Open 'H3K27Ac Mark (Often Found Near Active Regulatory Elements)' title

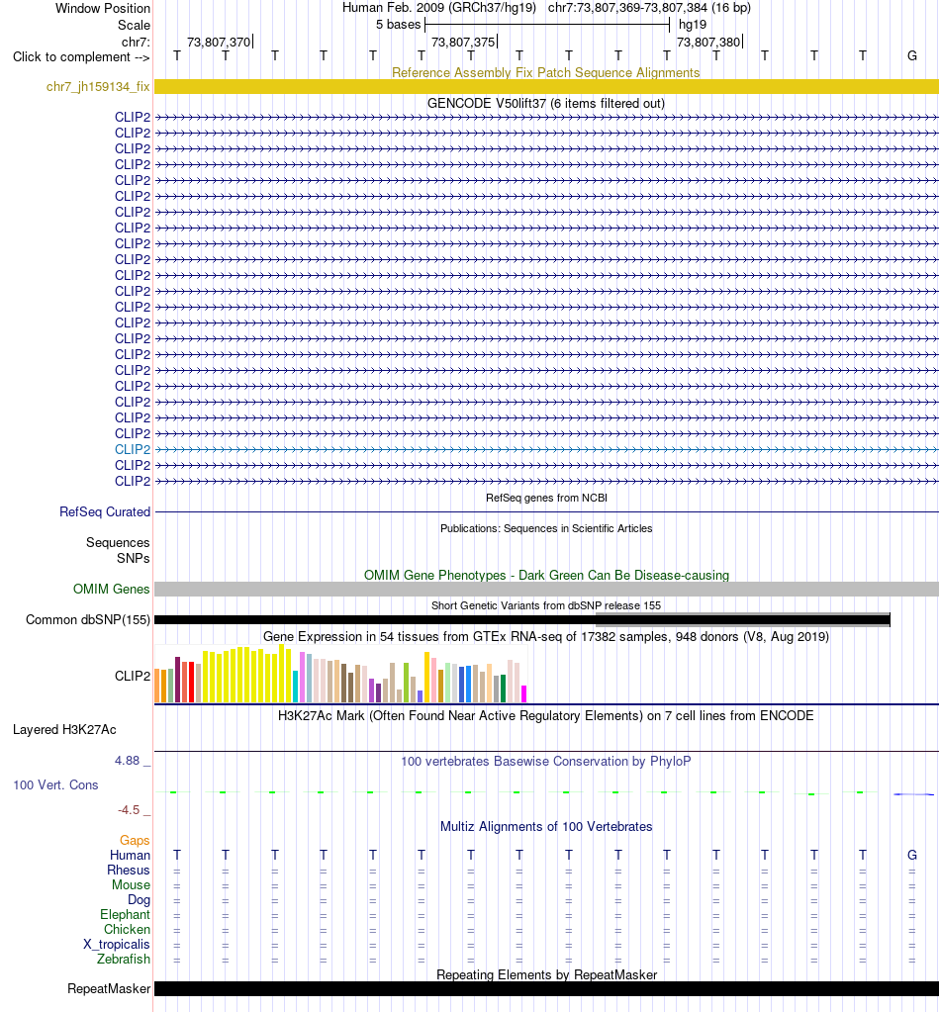(546, 716)
